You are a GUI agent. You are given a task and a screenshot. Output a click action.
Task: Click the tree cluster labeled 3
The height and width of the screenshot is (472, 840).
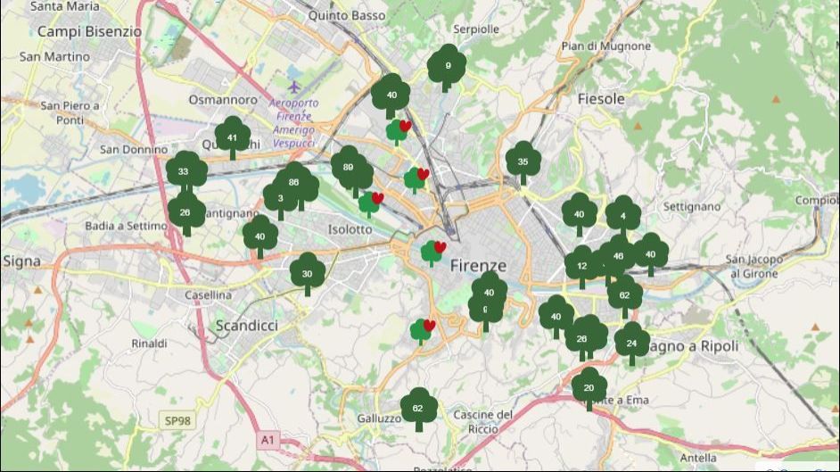(280, 199)
